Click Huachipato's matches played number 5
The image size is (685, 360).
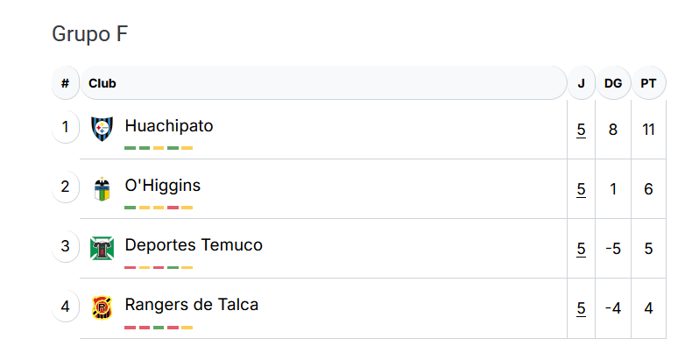(581, 130)
